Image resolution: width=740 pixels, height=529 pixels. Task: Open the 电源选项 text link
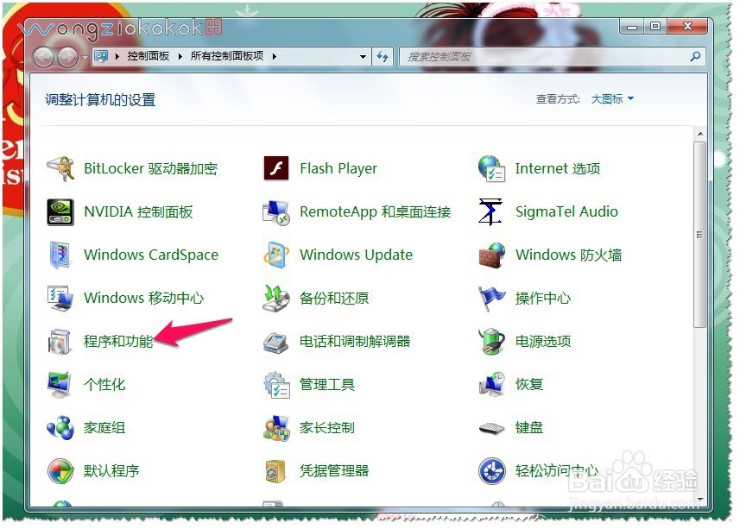[543, 342]
